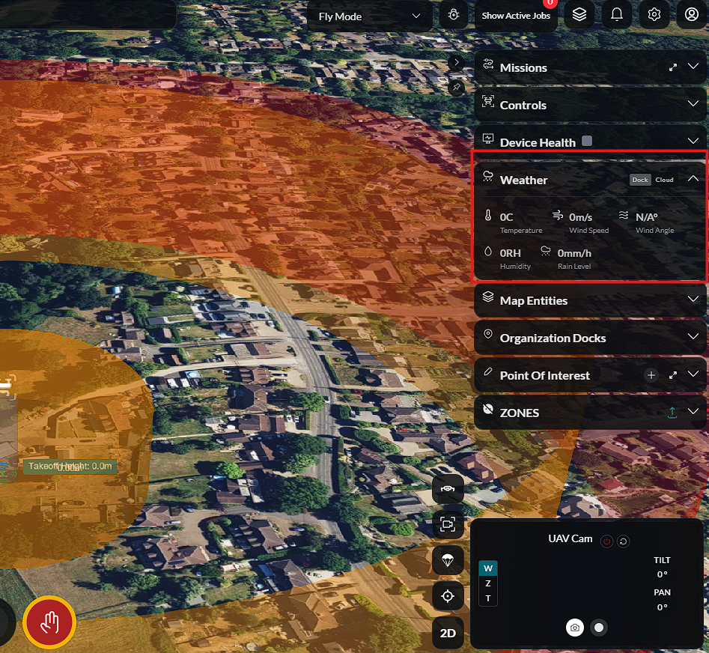Click the parachute deploy icon
This screenshot has width=709, height=653.
click(448, 560)
